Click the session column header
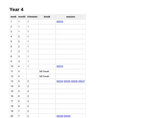Screen dimensions: 158x118 point(71,17)
